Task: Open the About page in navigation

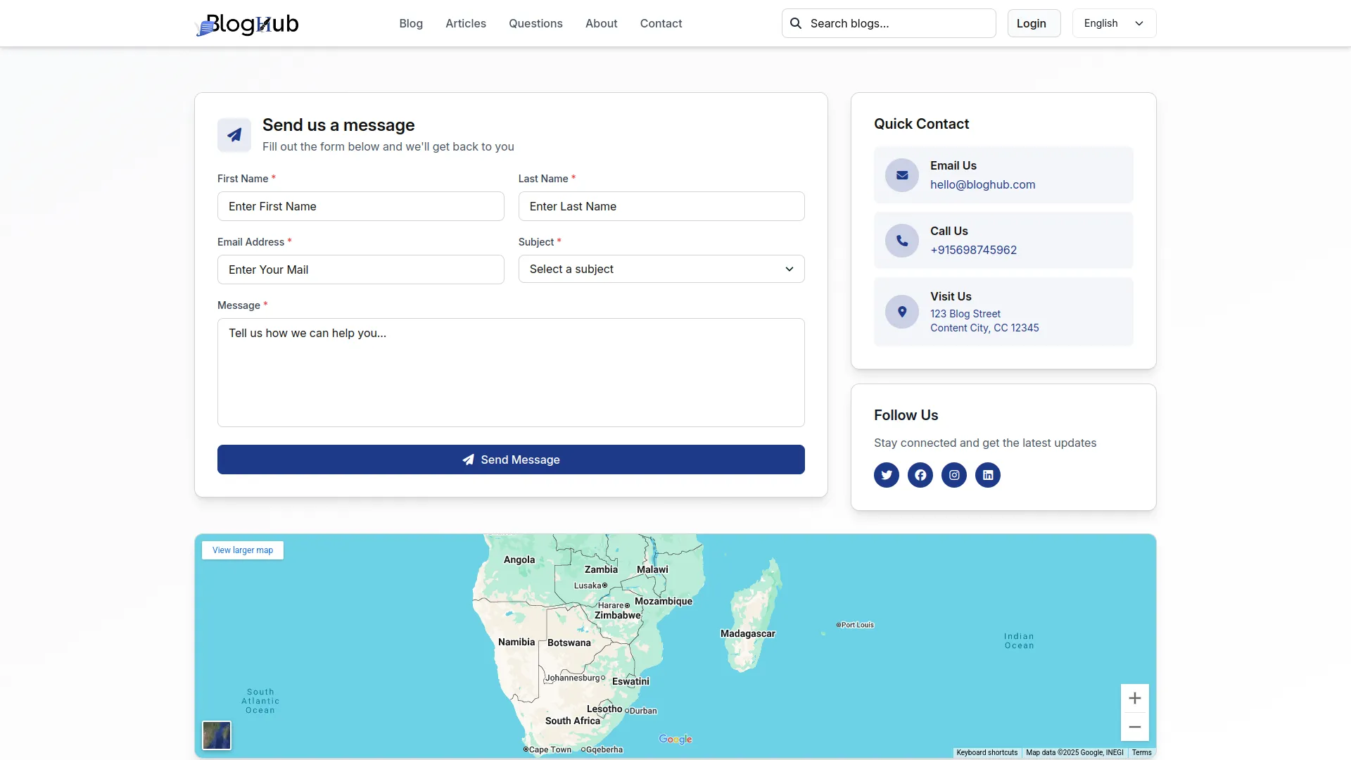Action: (x=601, y=23)
